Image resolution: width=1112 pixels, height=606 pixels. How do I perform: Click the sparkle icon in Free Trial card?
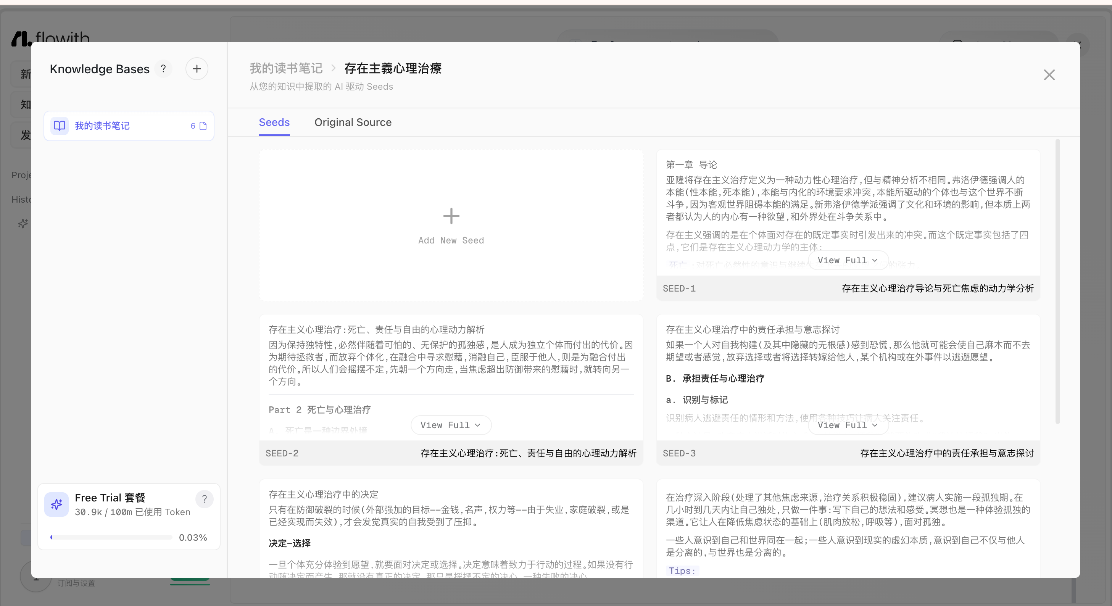click(x=56, y=504)
